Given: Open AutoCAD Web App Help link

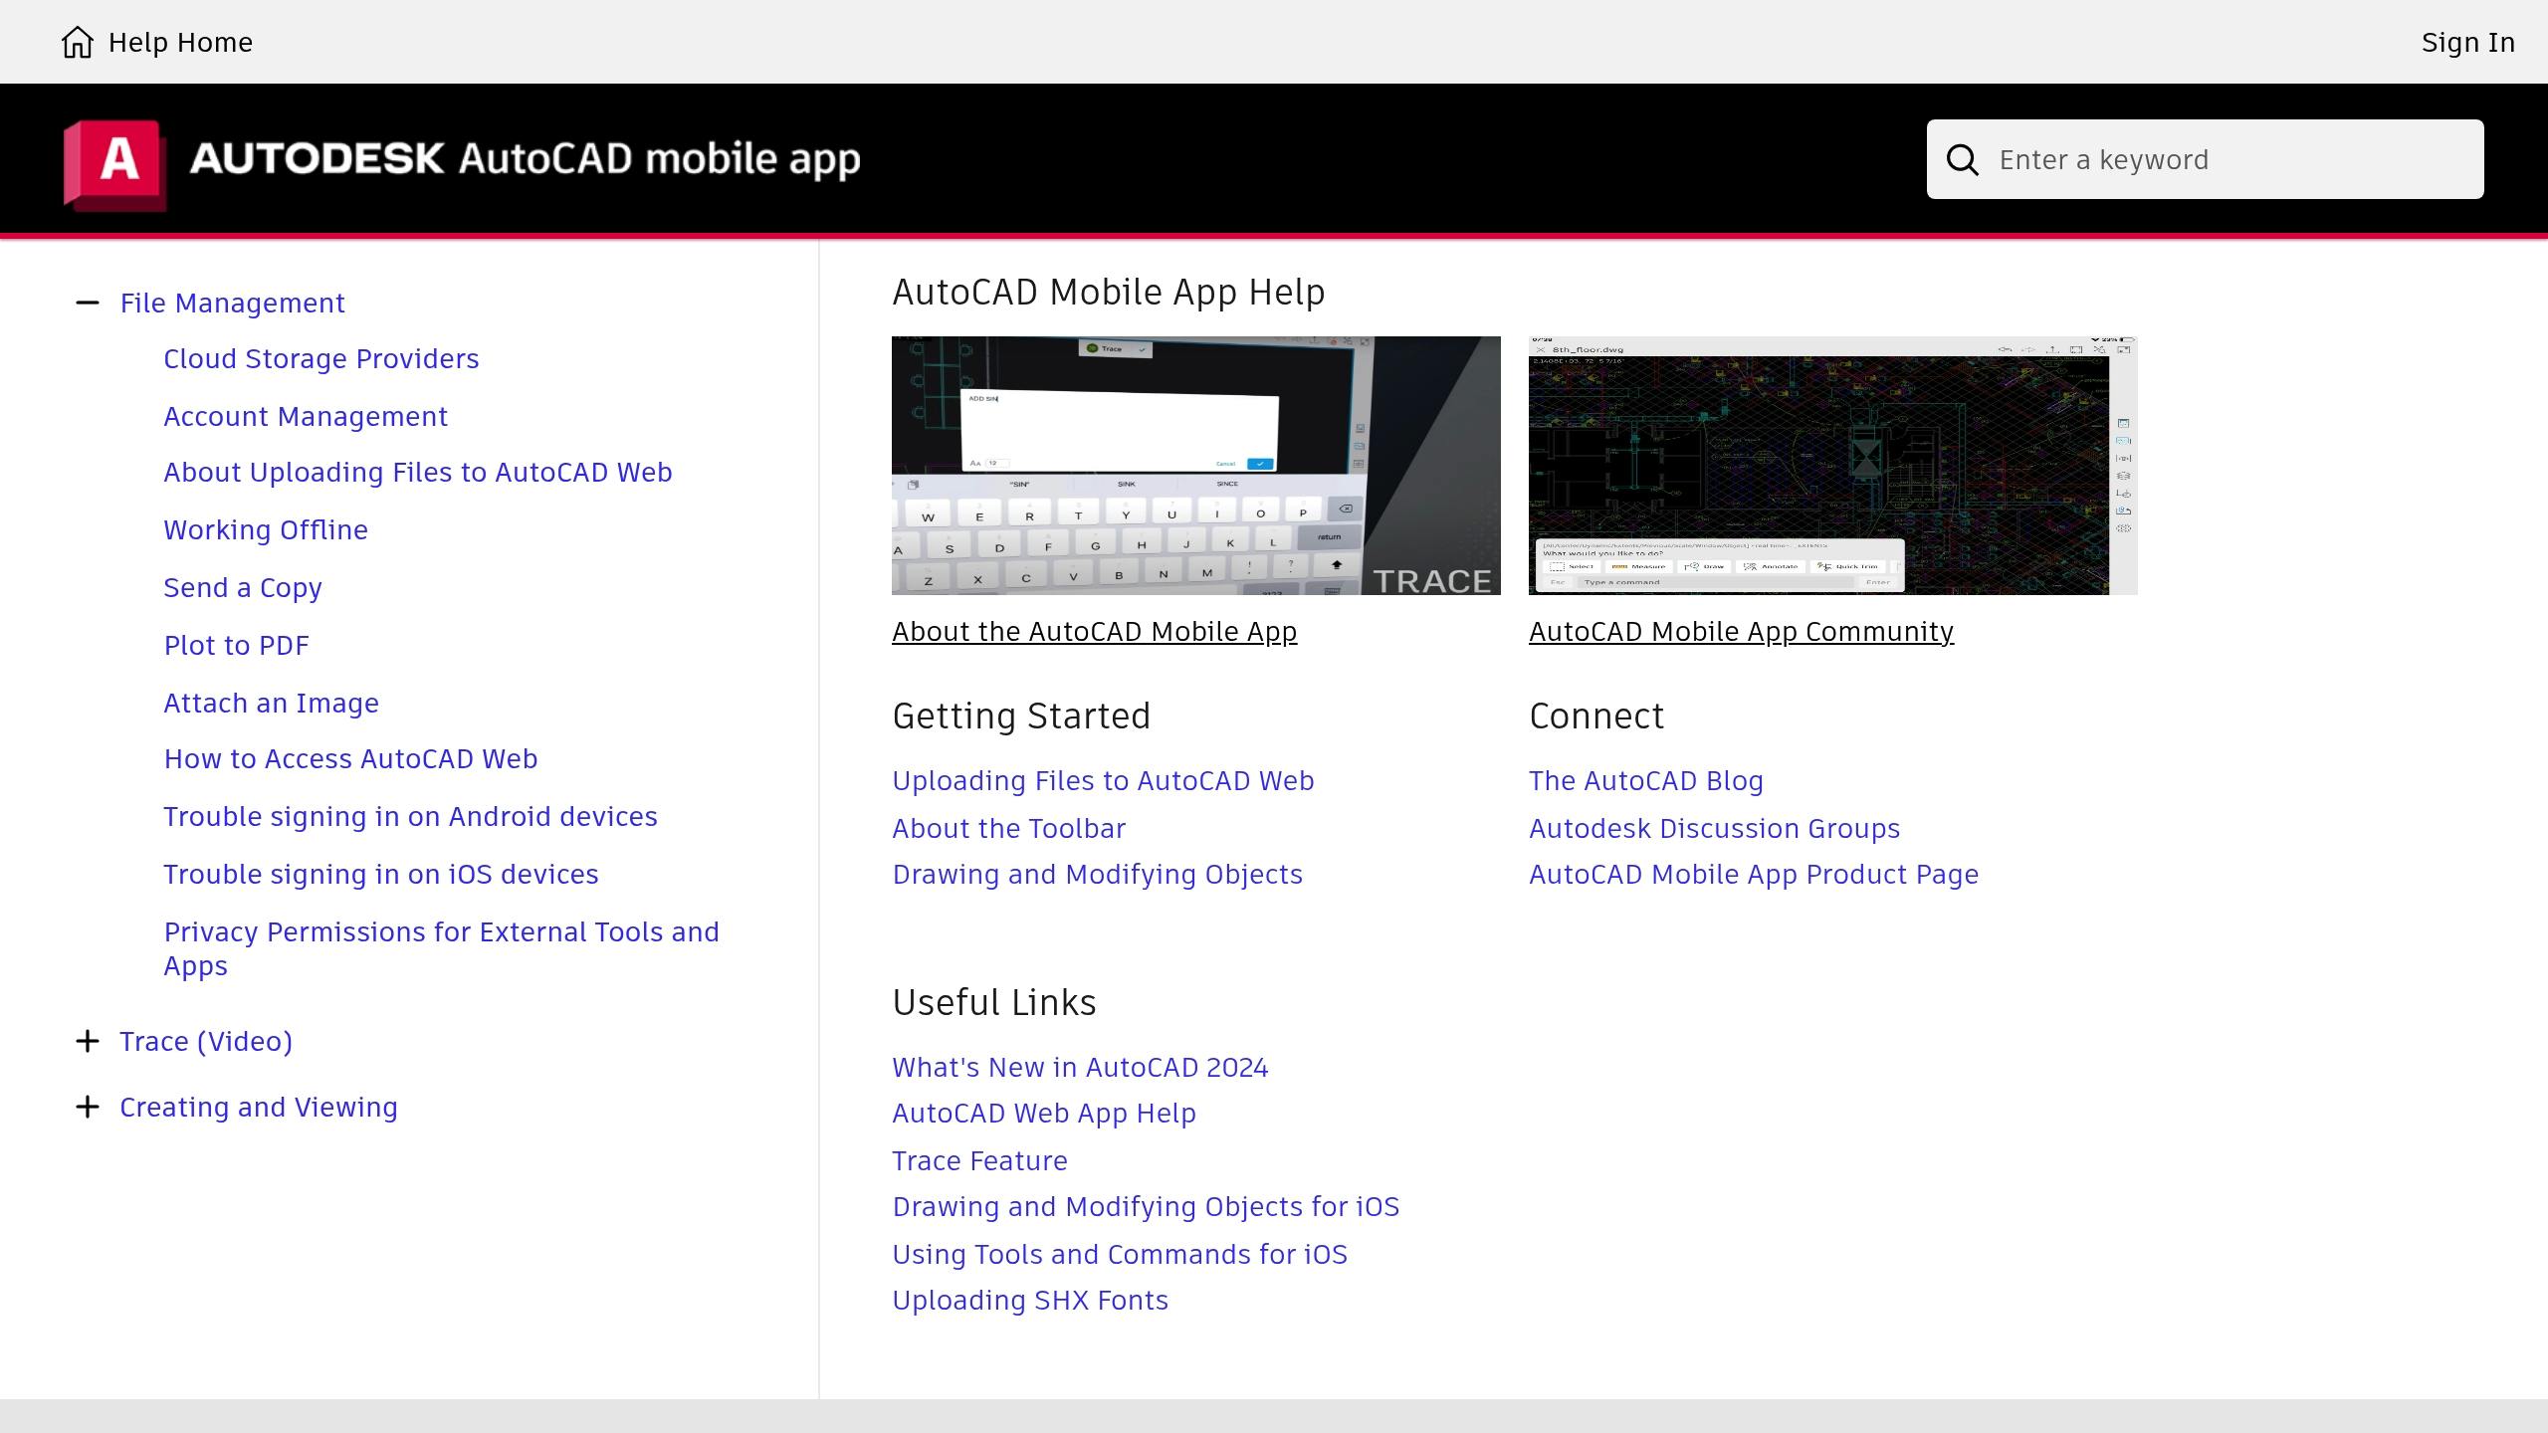Looking at the screenshot, I should (1044, 1113).
